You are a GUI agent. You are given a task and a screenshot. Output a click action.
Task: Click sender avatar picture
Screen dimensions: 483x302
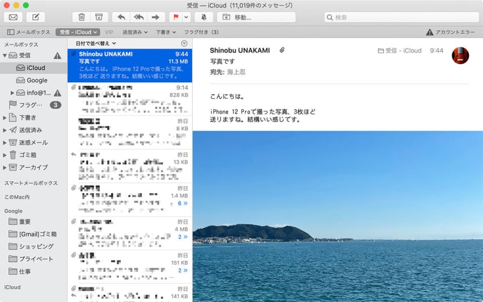[460, 56]
